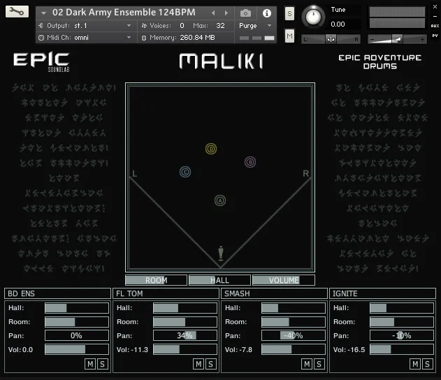Click the snapshot camera icon
This screenshot has width=441, height=380.
245,13
